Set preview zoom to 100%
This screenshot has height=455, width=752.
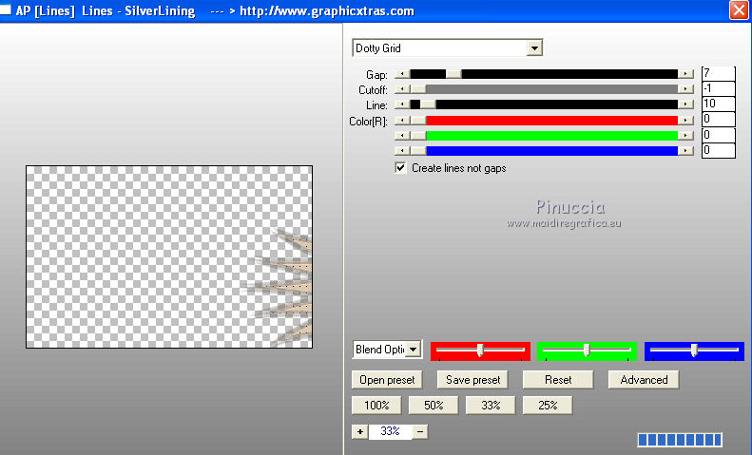tap(376, 406)
